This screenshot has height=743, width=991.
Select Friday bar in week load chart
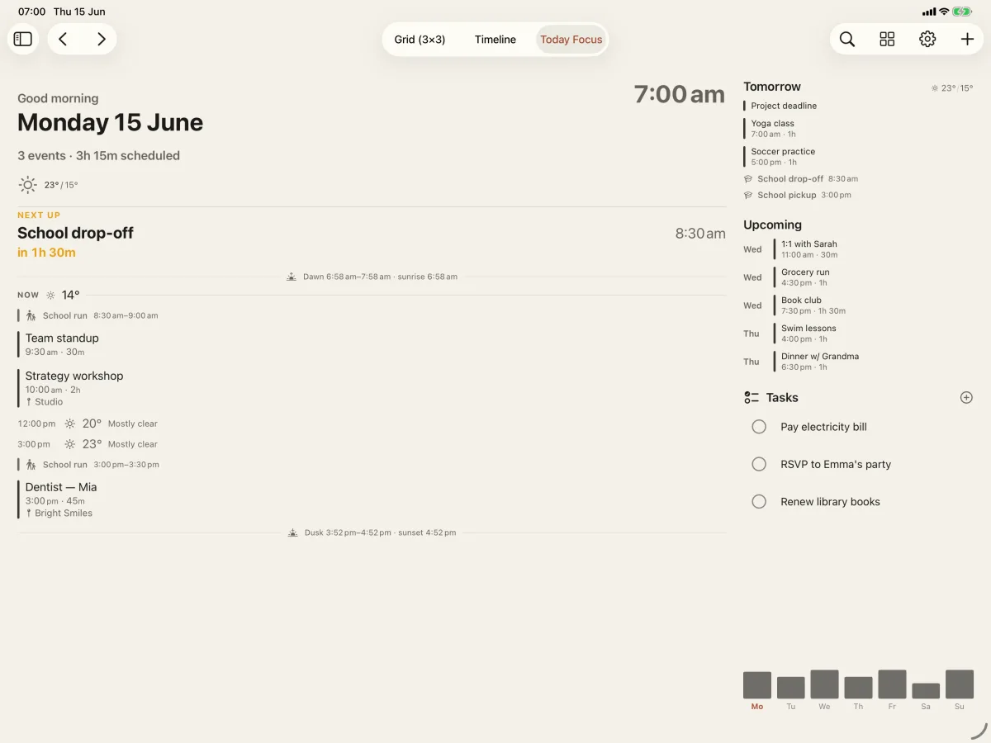point(892,684)
